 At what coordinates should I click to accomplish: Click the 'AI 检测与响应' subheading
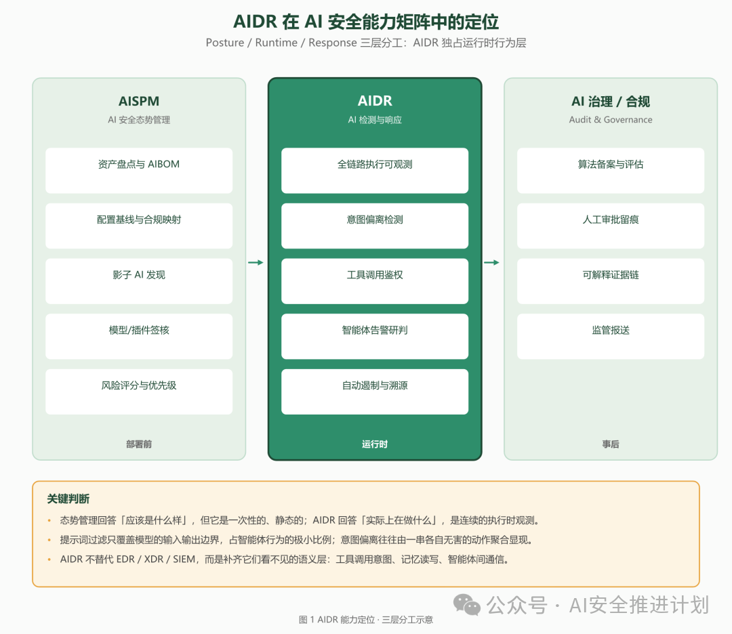tap(375, 120)
